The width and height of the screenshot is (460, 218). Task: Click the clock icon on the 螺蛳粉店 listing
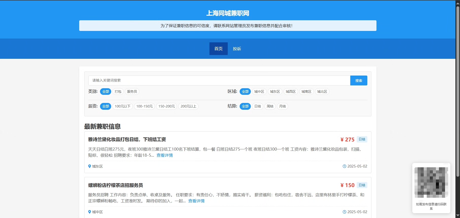coord(344,212)
